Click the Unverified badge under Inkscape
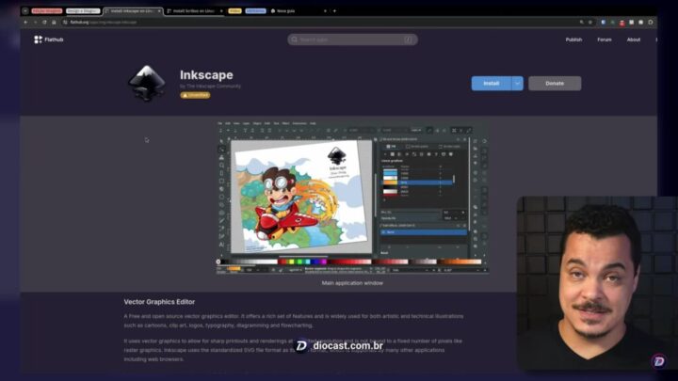This screenshot has height=381, width=678. [195, 94]
